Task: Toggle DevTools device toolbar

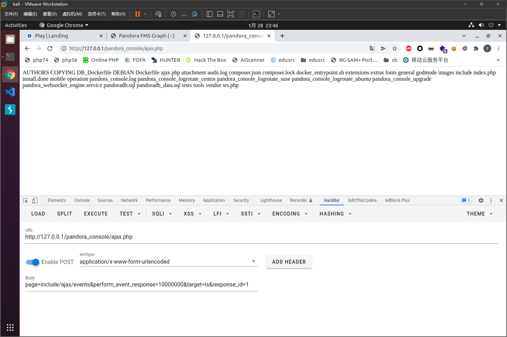Action: [x=35, y=200]
